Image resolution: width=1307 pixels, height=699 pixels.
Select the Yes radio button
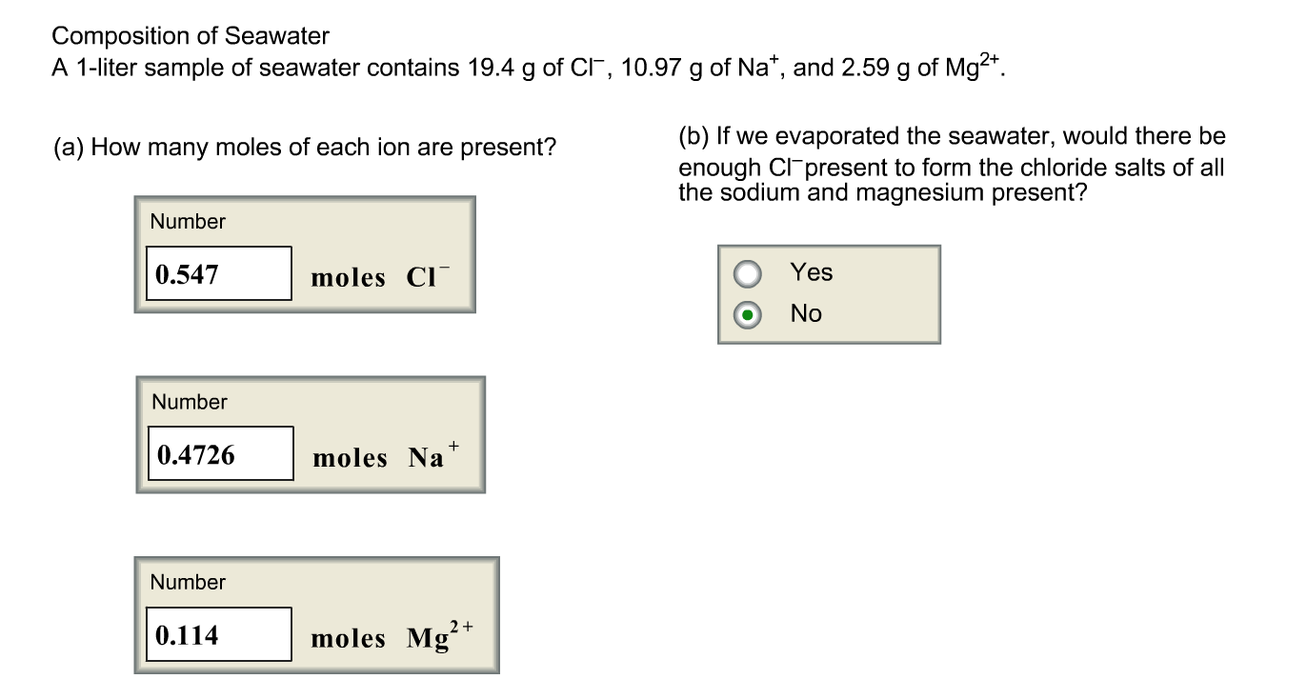coord(748,272)
